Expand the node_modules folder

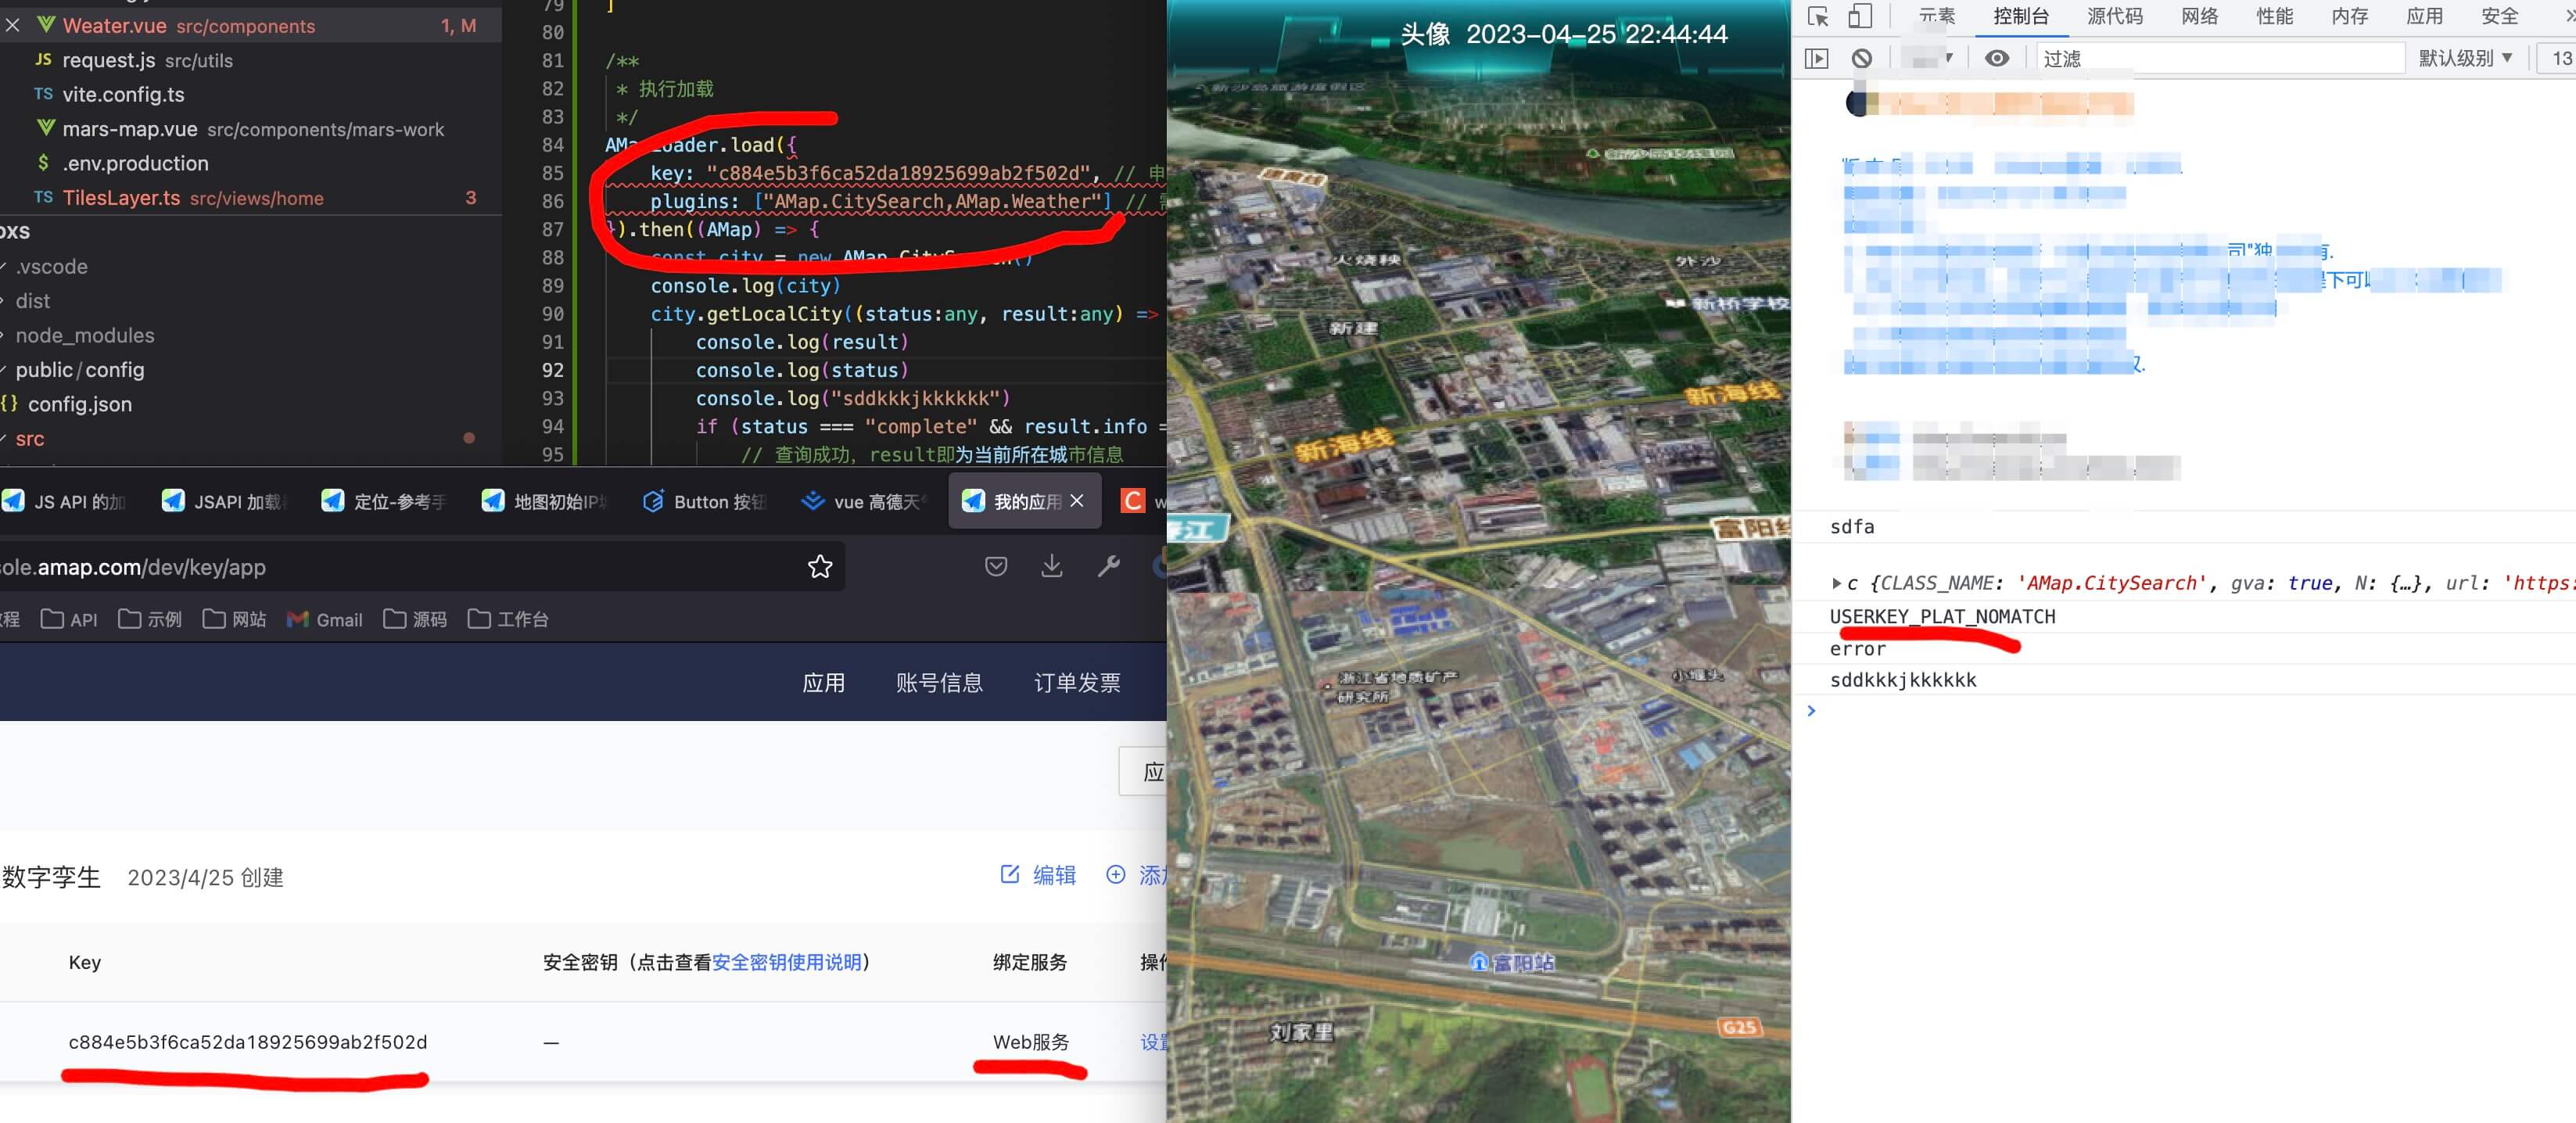pos(85,335)
